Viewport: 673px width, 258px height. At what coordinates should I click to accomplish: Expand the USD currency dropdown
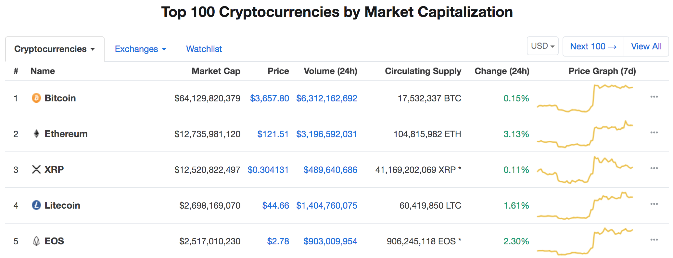tap(542, 46)
